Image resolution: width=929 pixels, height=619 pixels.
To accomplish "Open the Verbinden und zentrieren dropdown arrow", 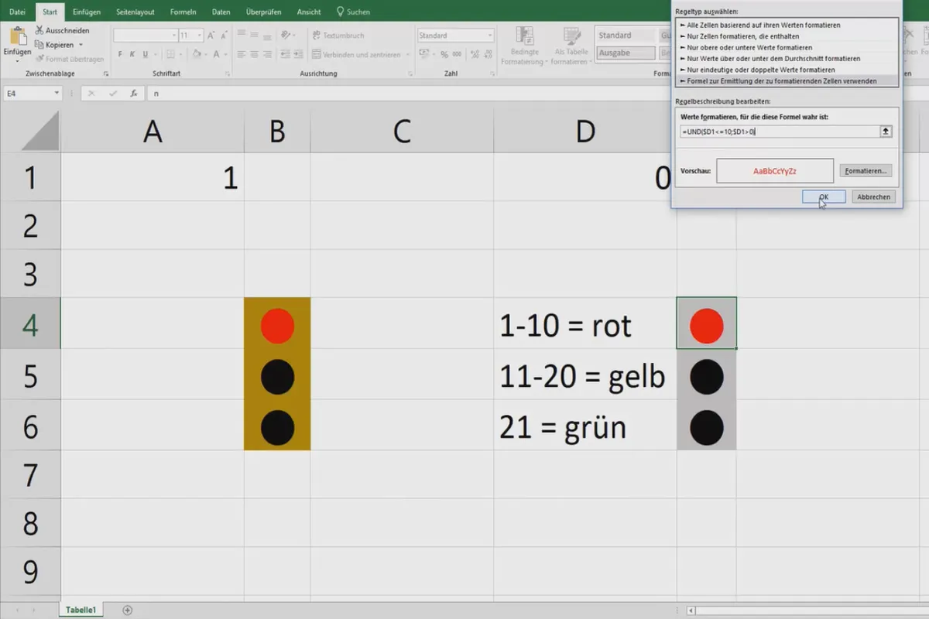I will pyautogui.click(x=407, y=55).
